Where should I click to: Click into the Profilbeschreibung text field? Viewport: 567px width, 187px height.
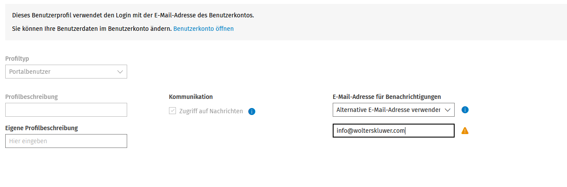(66, 110)
